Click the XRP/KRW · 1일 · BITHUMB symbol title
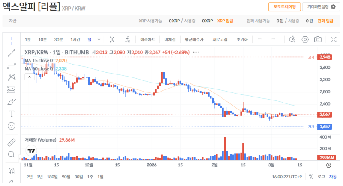This screenshot has height=186, width=343. click(57, 52)
